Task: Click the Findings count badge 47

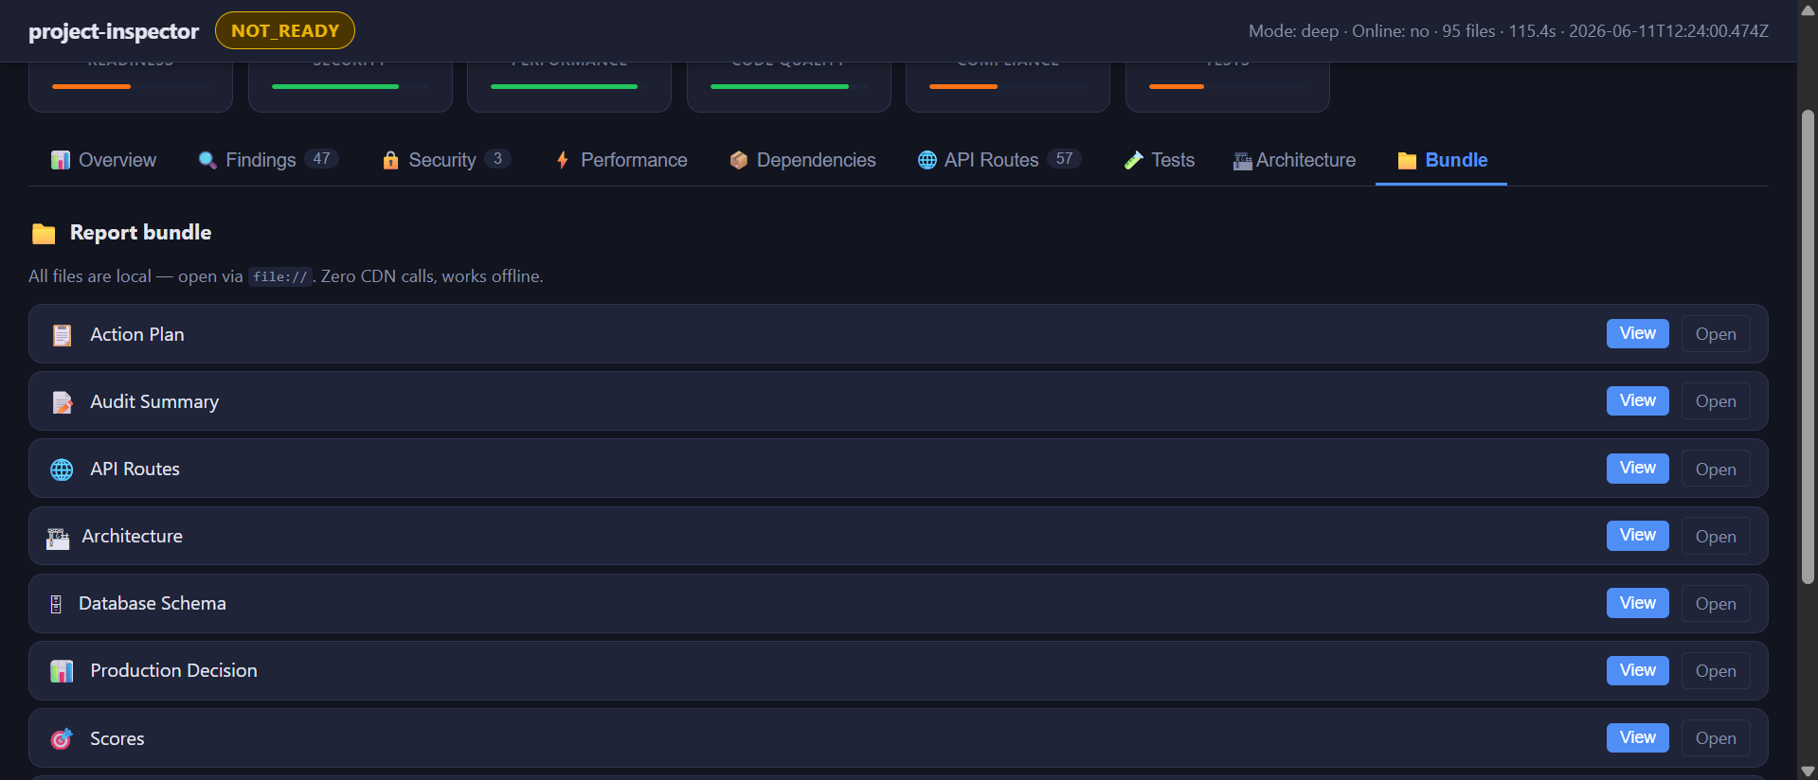Action: (x=322, y=159)
